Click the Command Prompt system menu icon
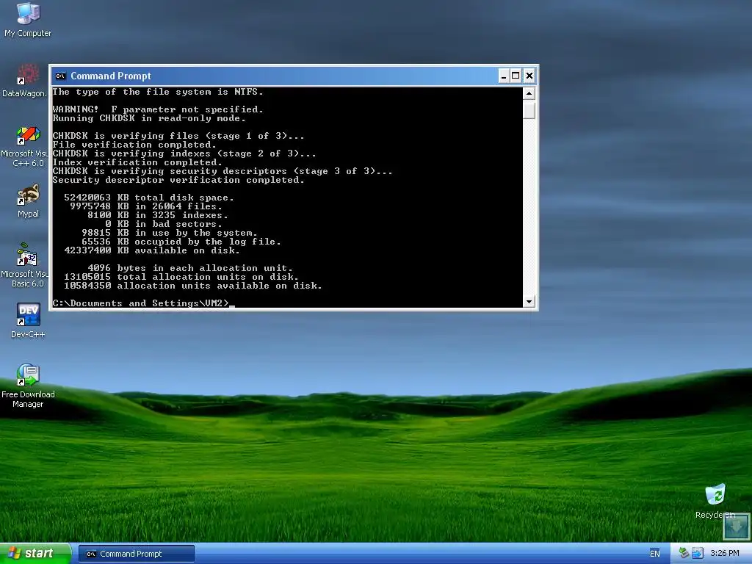 coord(60,76)
